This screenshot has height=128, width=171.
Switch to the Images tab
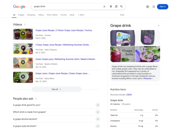click(21, 15)
